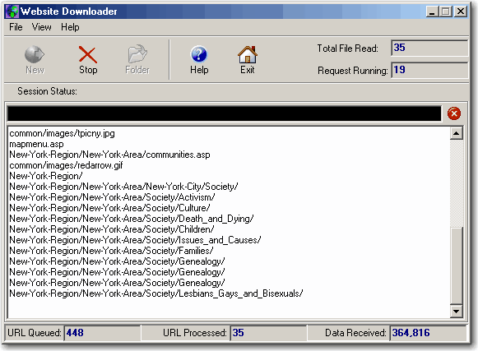Click the Total File Read value field
The image size is (478, 351).
429,48
